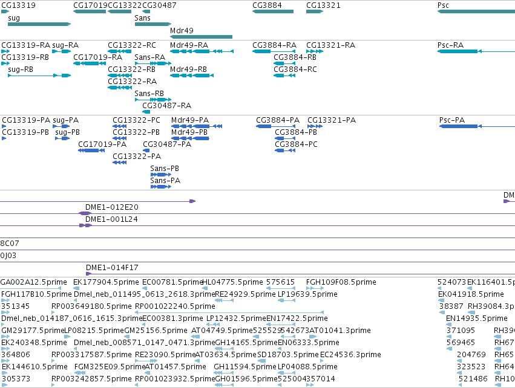The height and width of the screenshot is (388, 515).
Task: Click EST label FGM325E09.5prime
Action: [110, 367]
